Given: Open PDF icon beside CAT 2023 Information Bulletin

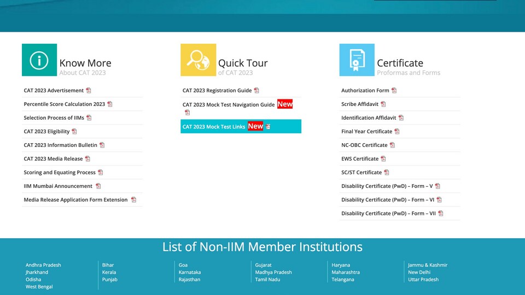Looking at the screenshot, I should pyautogui.click(x=102, y=145).
